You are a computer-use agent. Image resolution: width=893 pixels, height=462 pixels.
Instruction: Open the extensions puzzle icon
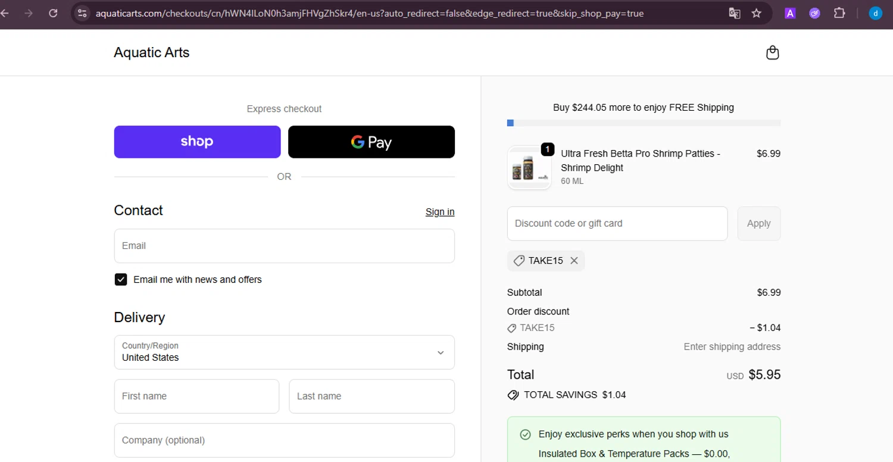(839, 13)
